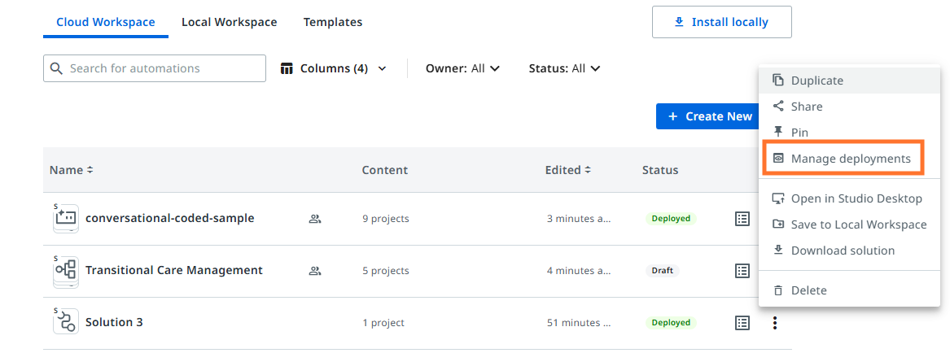The width and height of the screenshot is (950, 353).
Task: Click the '51 minutes ...' edited cell
Action: (x=580, y=324)
